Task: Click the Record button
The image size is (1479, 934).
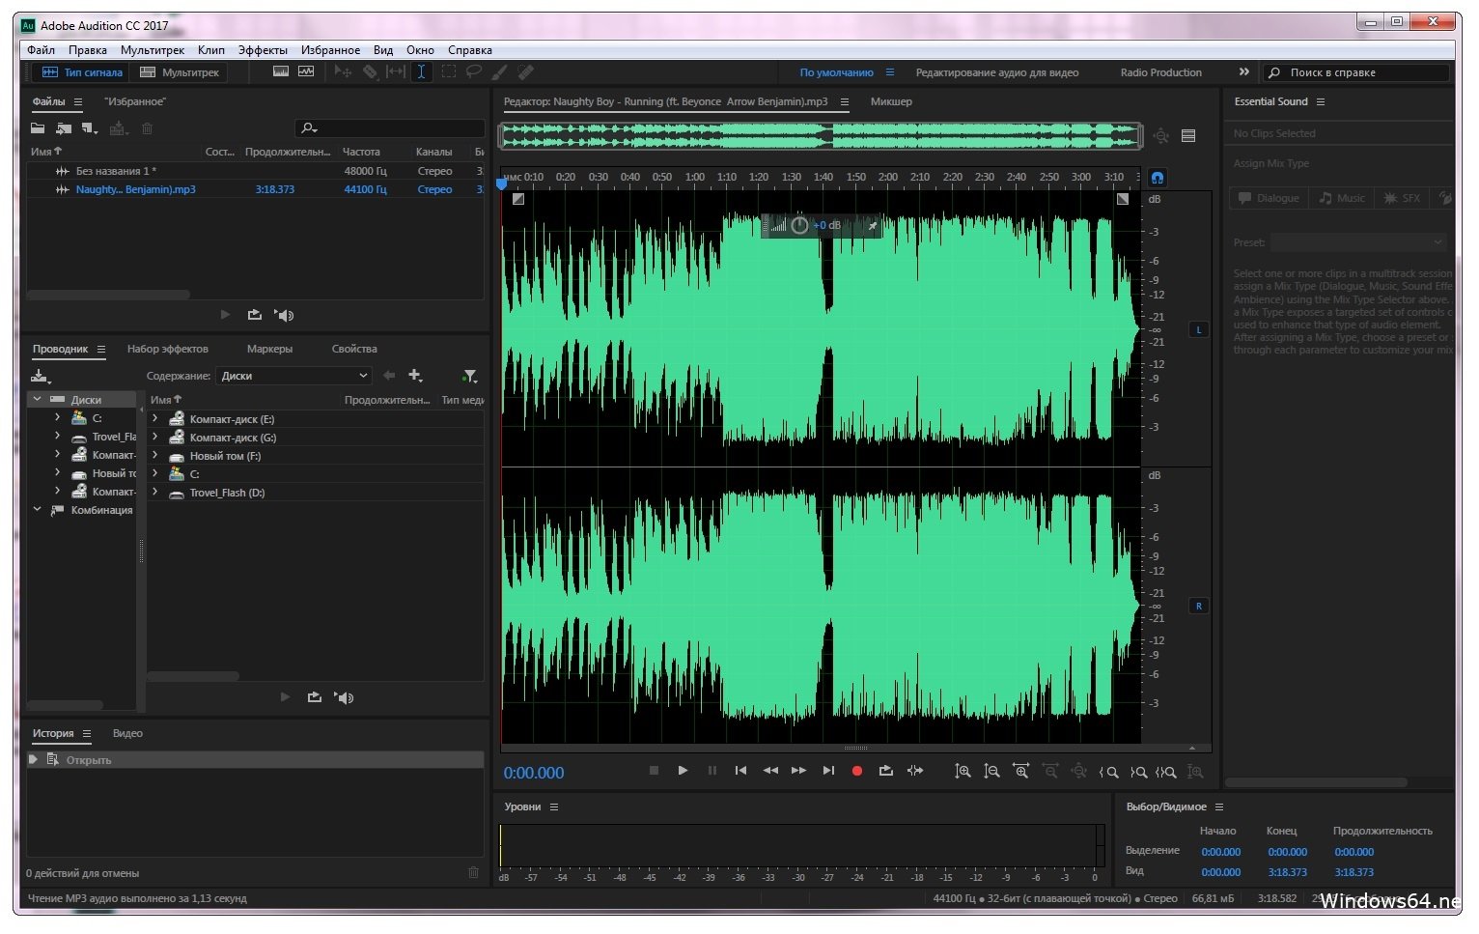Action: point(856,771)
